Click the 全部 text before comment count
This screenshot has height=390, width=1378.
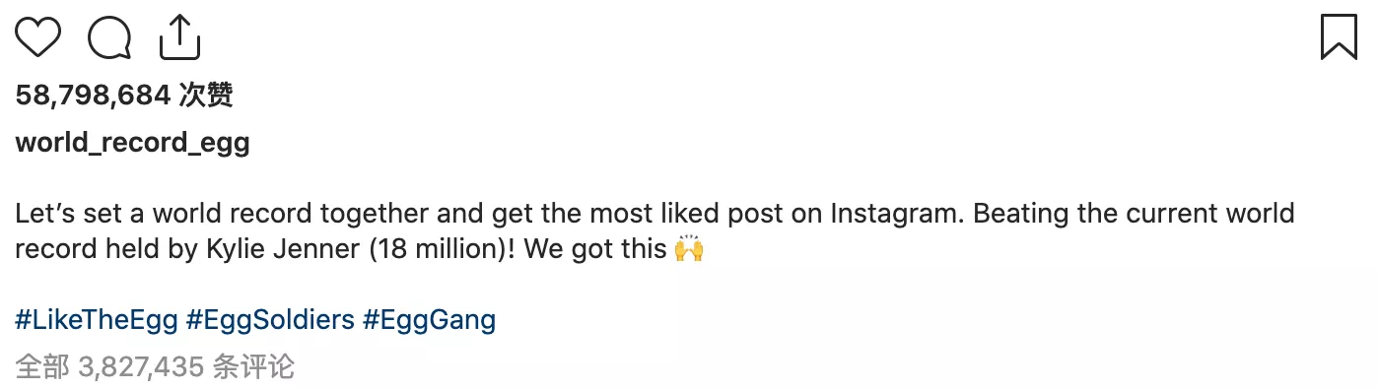[x=42, y=367]
